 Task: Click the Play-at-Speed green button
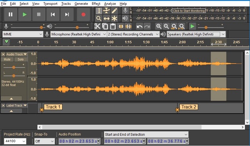click(193, 26)
